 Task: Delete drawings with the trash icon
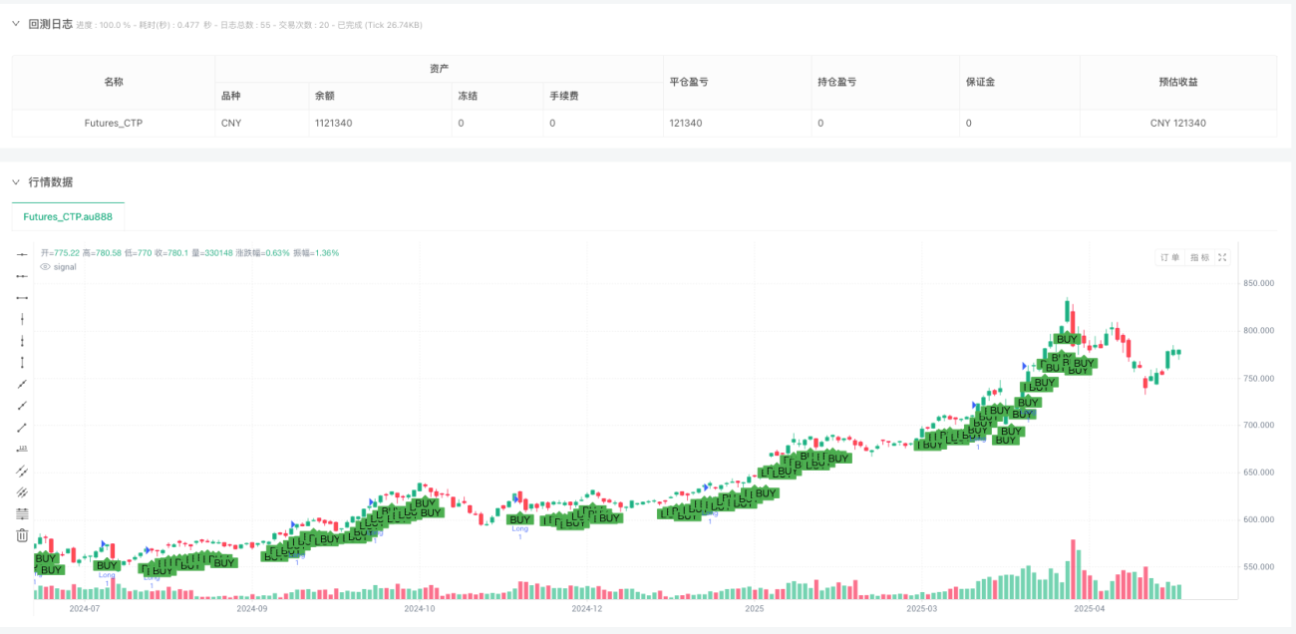pyautogui.click(x=22, y=535)
